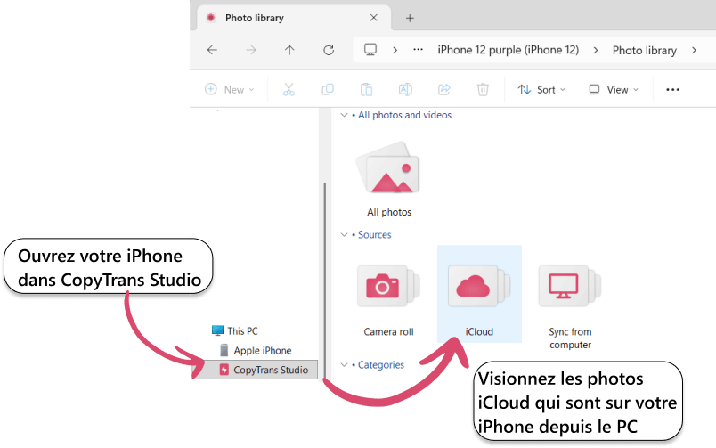Viewport: 716px width, 448px height.
Task: Copy the selected item
Action: pyautogui.click(x=328, y=89)
